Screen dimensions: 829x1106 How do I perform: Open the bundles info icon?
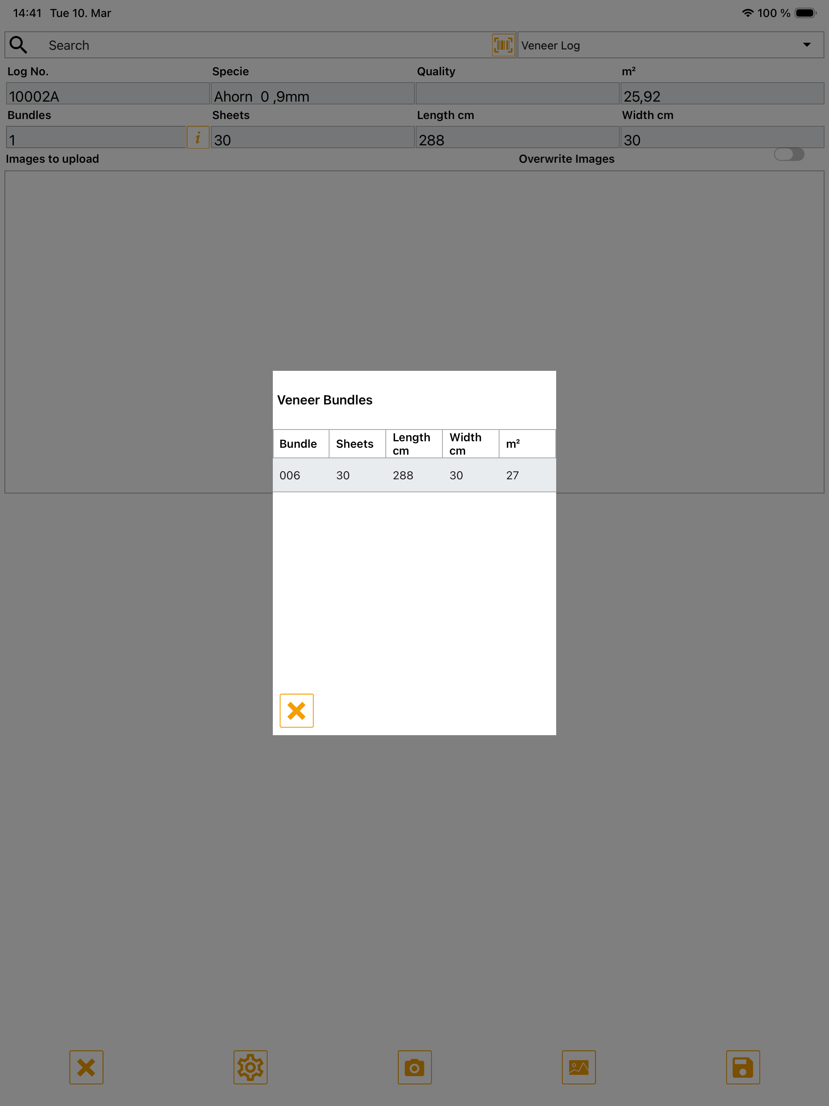198,137
